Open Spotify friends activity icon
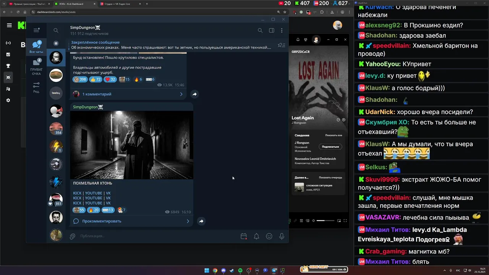The width and height of the screenshot is (489, 275). (x=306, y=40)
